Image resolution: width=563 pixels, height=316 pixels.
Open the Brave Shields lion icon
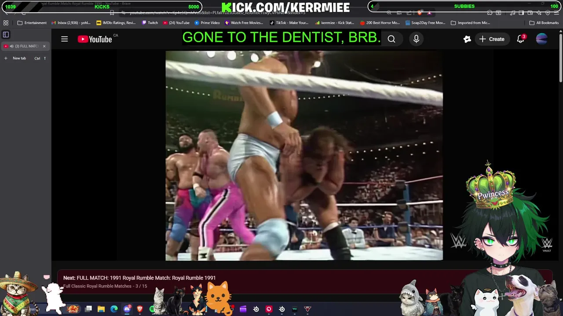(x=420, y=13)
